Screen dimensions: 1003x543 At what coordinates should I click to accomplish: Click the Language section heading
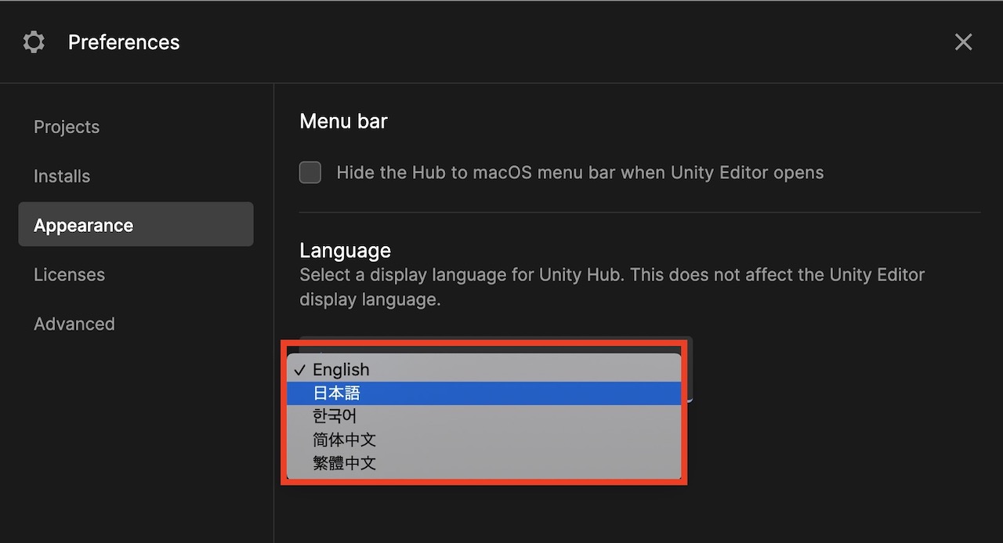coord(345,250)
